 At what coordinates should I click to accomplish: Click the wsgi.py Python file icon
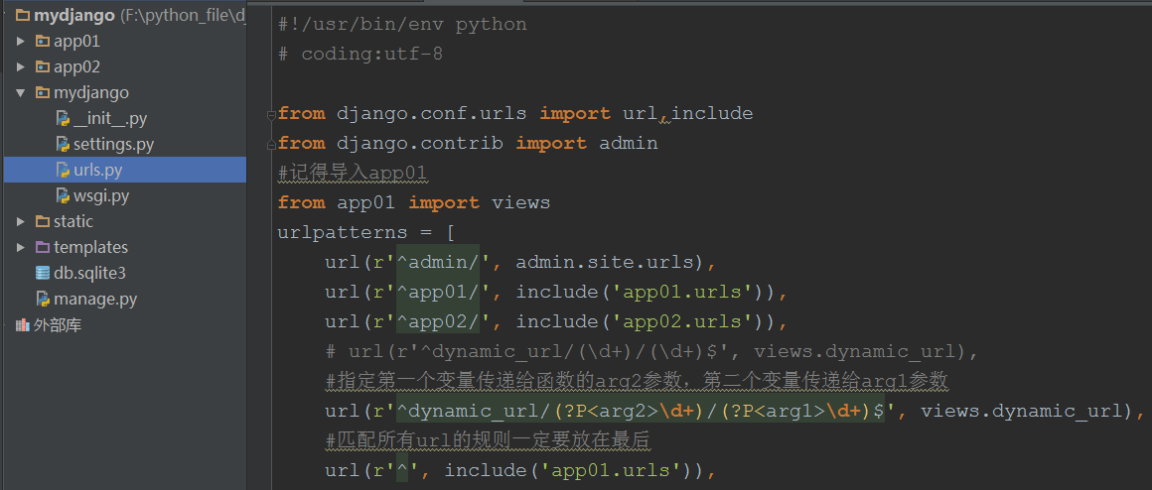click(x=64, y=195)
